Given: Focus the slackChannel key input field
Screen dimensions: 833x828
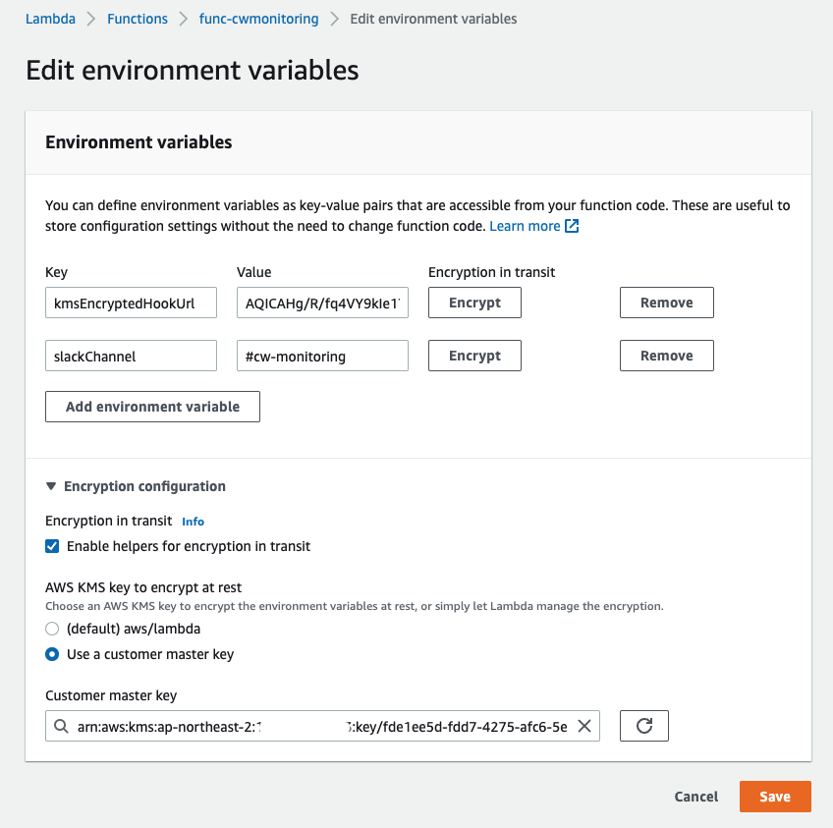Looking at the screenshot, I should point(131,357).
